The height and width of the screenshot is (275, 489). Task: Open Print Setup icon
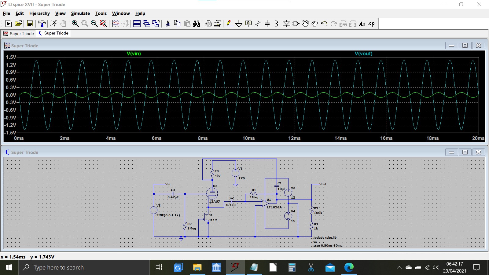(218, 24)
